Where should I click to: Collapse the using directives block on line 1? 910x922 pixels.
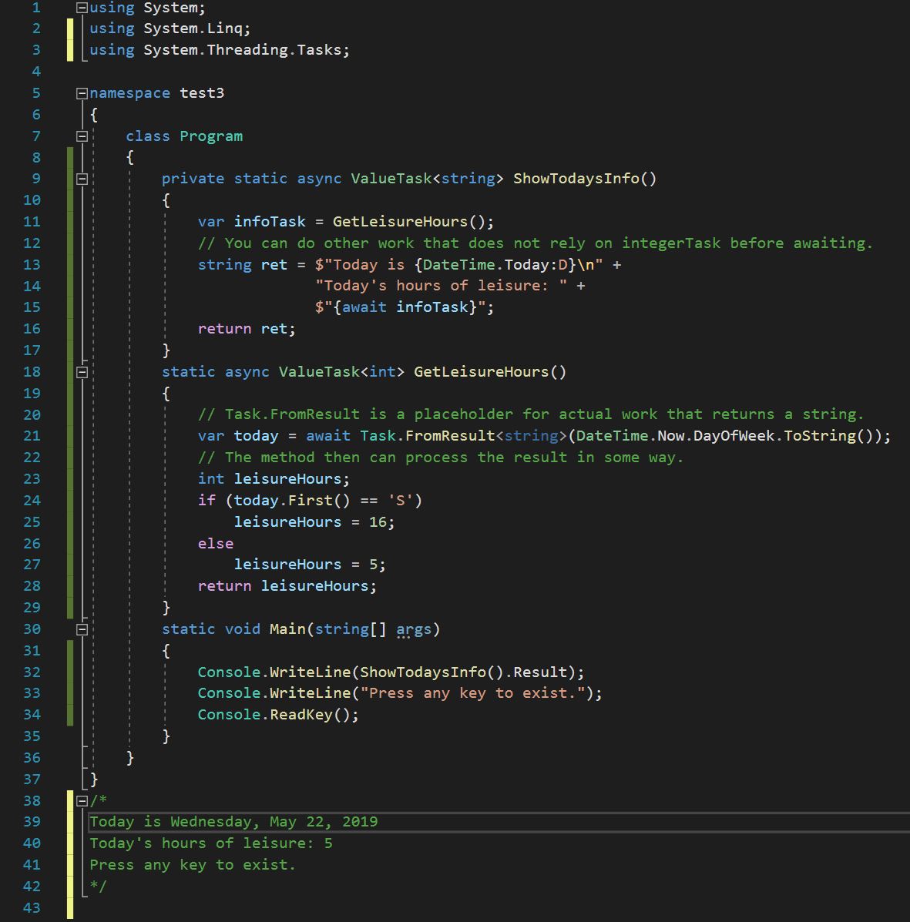coord(82,8)
